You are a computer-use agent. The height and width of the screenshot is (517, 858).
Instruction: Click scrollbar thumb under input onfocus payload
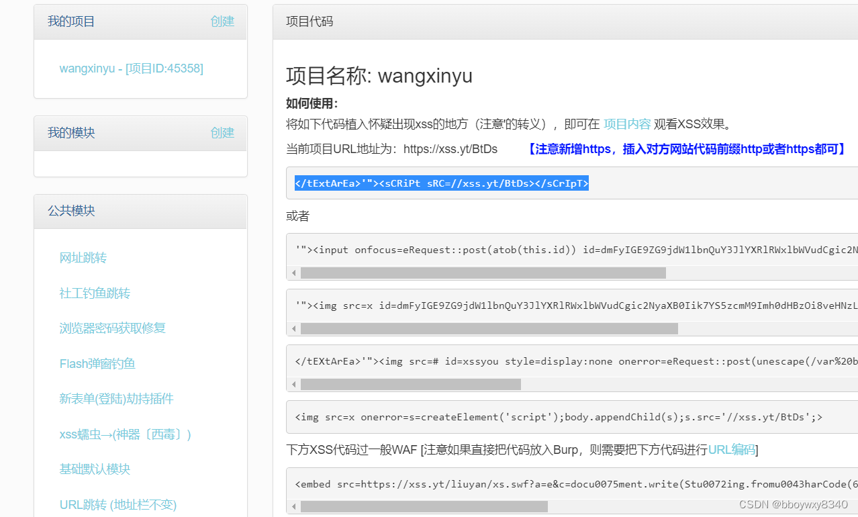pos(483,273)
